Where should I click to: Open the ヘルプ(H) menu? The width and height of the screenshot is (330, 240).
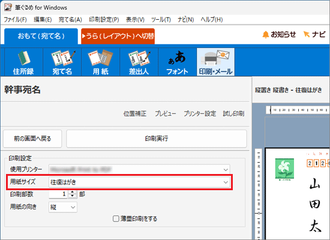click(x=212, y=20)
